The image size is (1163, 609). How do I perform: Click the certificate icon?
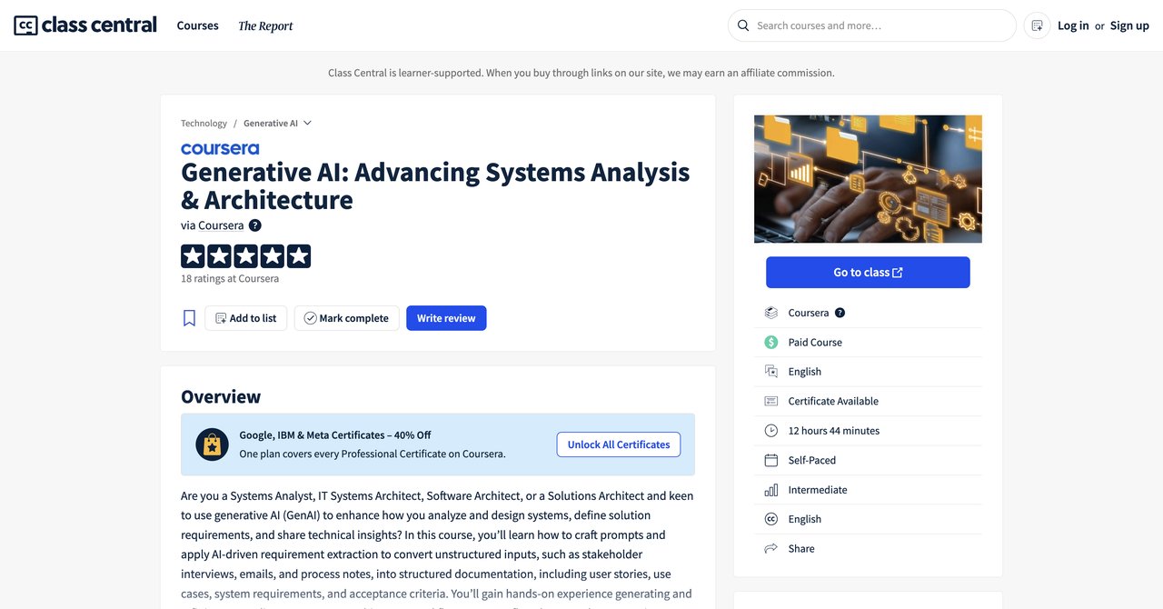point(771,401)
